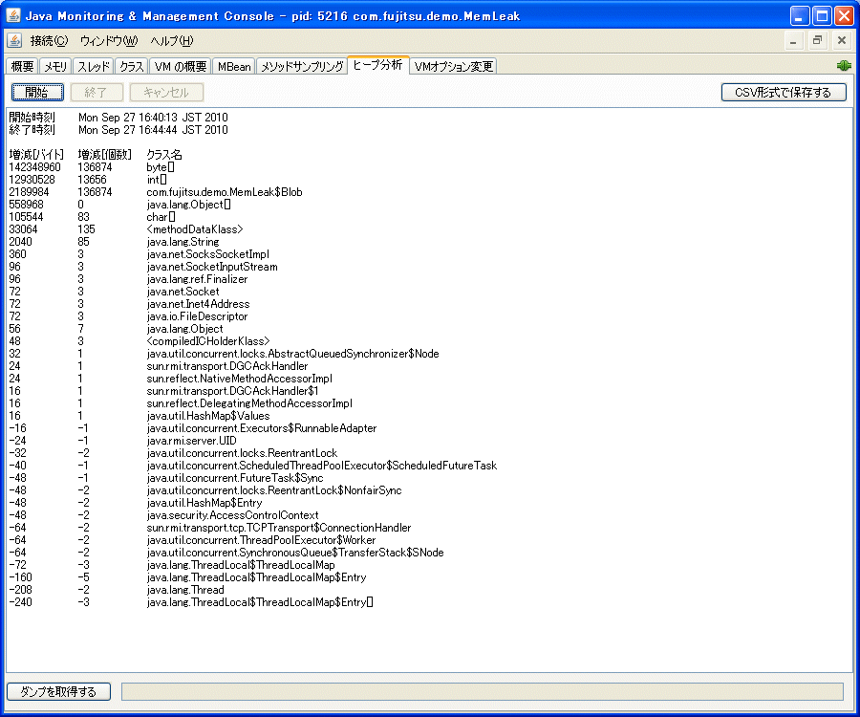Click java.lang.Object[] class name

point(188,205)
